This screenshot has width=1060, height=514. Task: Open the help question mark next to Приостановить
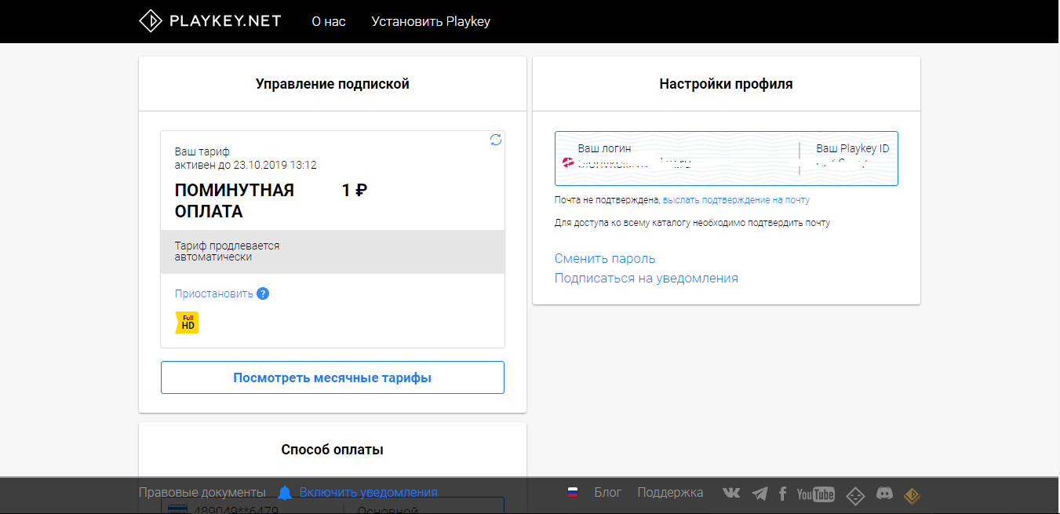264,293
